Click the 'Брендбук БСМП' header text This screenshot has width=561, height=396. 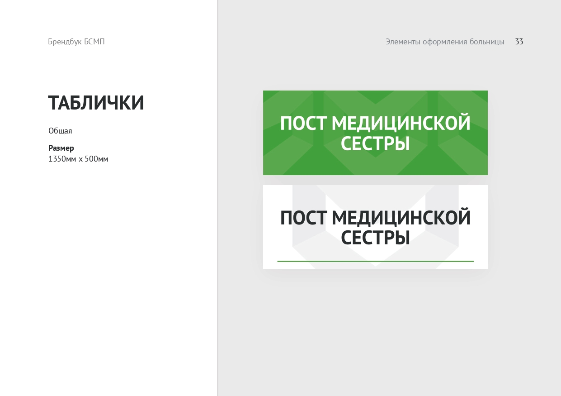pyautogui.click(x=76, y=42)
